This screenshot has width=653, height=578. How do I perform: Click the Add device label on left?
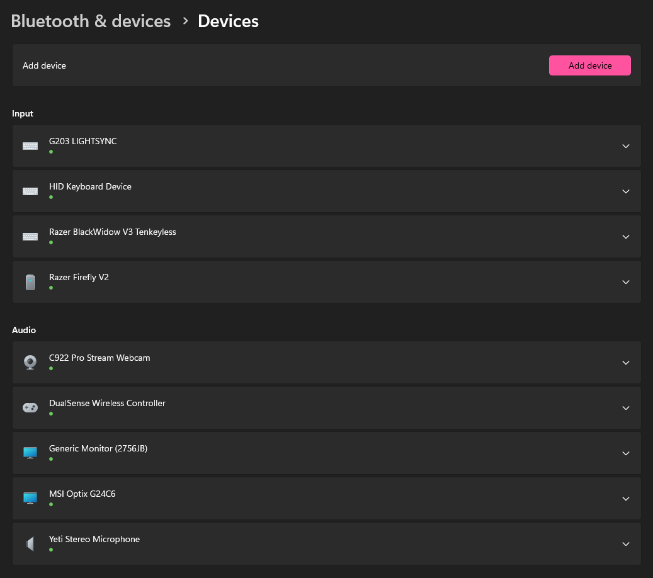tap(44, 65)
